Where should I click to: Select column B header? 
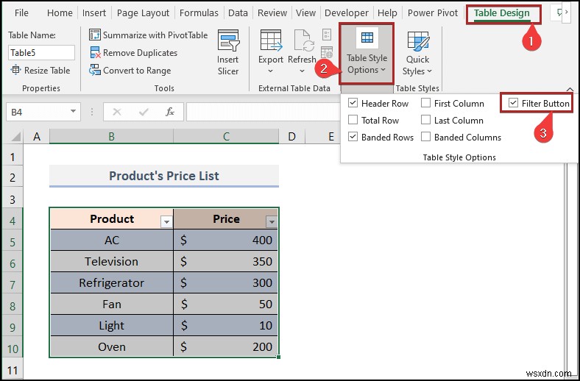111,137
